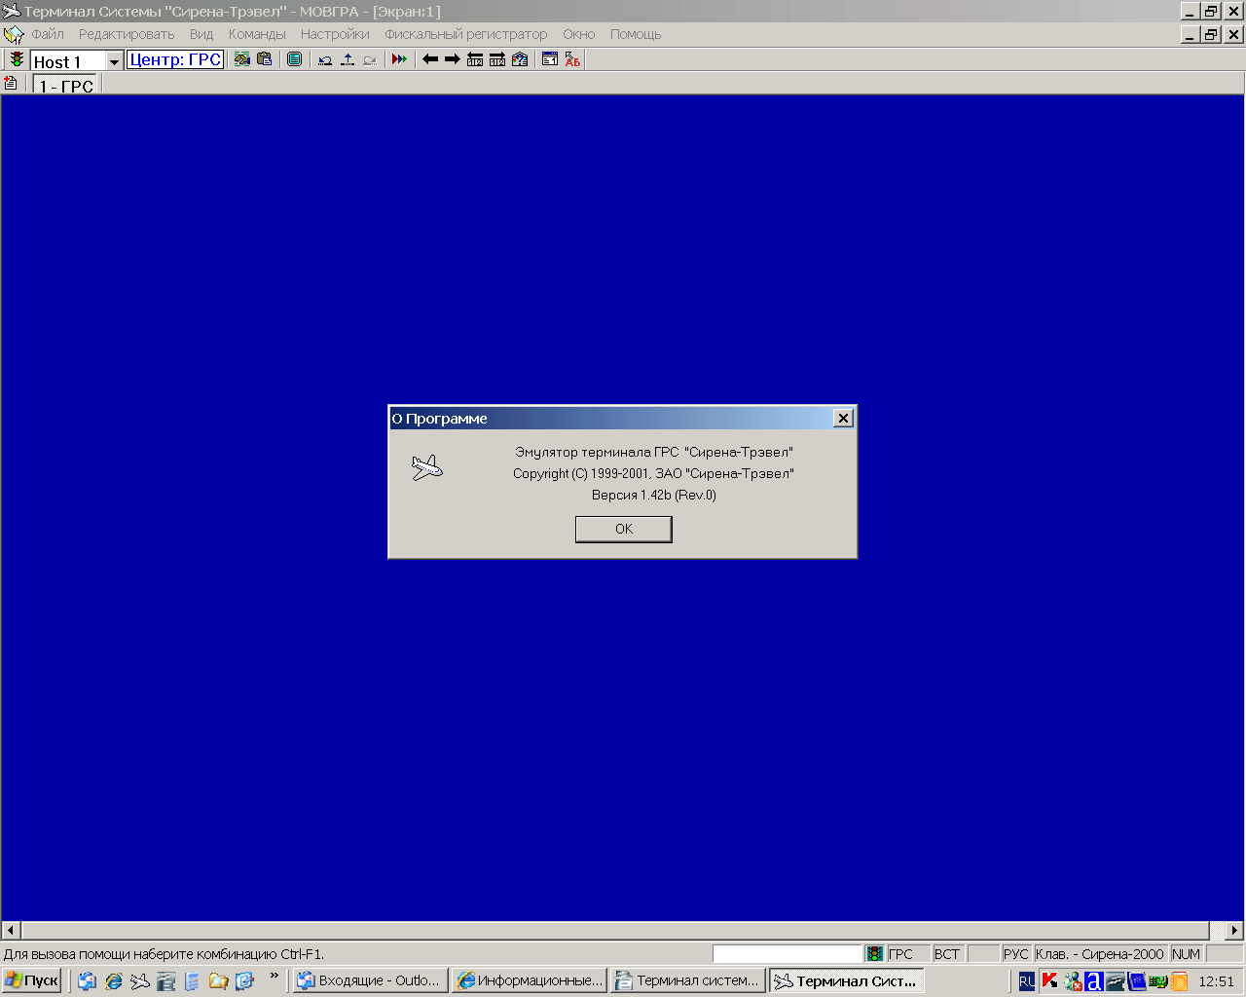1246x997 pixels.
Task: Switch to 'Информационные...' taskbar button
Action: (x=530, y=980)
